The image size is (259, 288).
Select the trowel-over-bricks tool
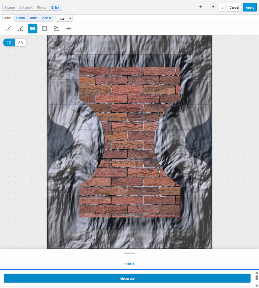tap(20, 29)
